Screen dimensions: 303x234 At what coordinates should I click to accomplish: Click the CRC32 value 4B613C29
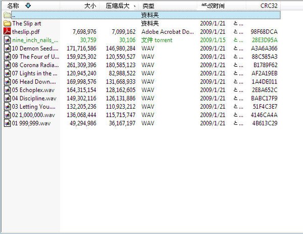pyautogui.click(x=265, y=123)
